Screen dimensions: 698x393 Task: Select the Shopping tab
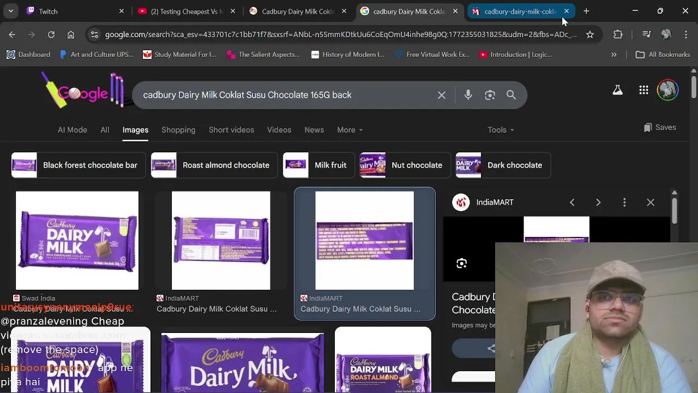point(178,130)
